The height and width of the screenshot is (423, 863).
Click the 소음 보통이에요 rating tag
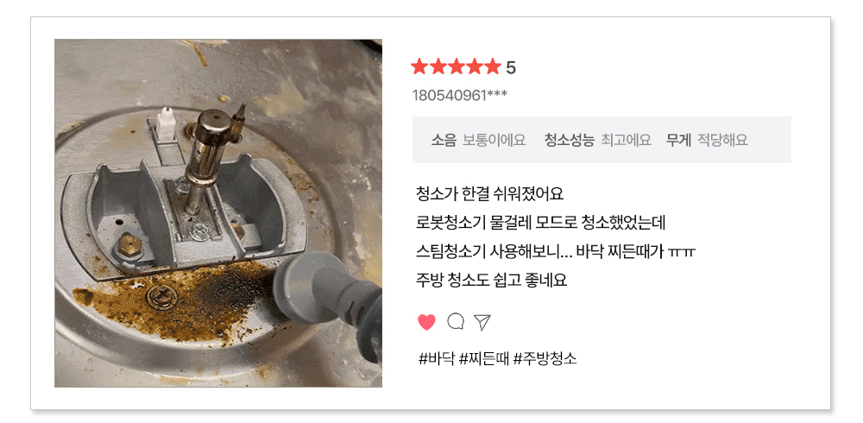tap(478, 140)
